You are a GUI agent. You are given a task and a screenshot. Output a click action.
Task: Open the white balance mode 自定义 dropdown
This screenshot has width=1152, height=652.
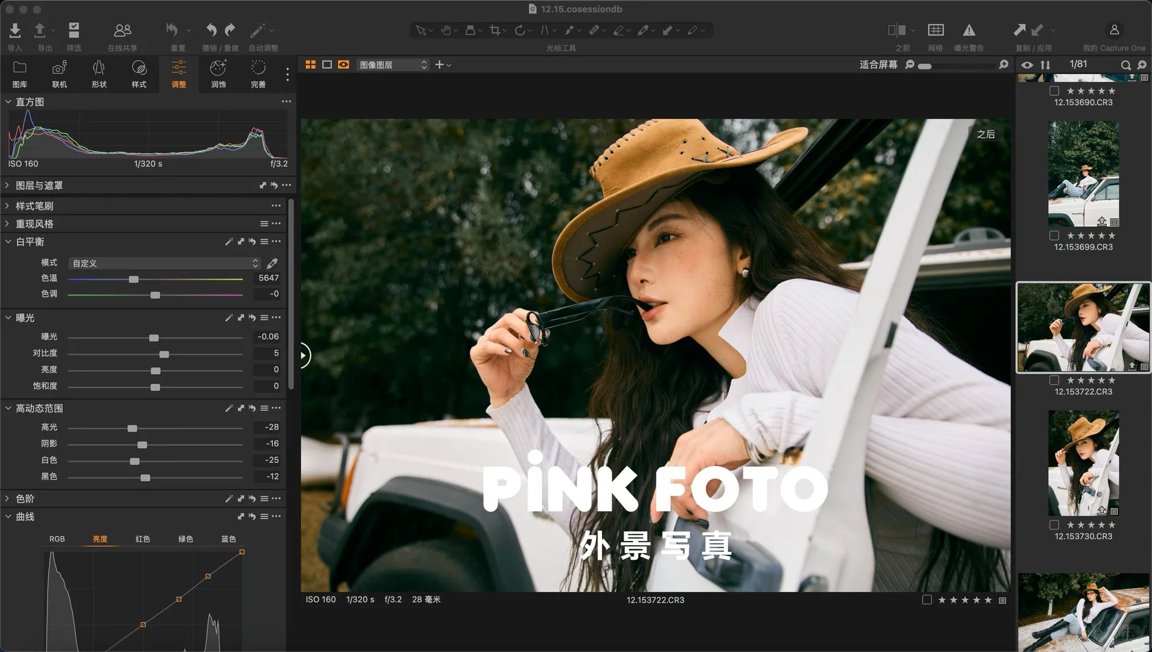pyautogui.click(x=164, y=263)
